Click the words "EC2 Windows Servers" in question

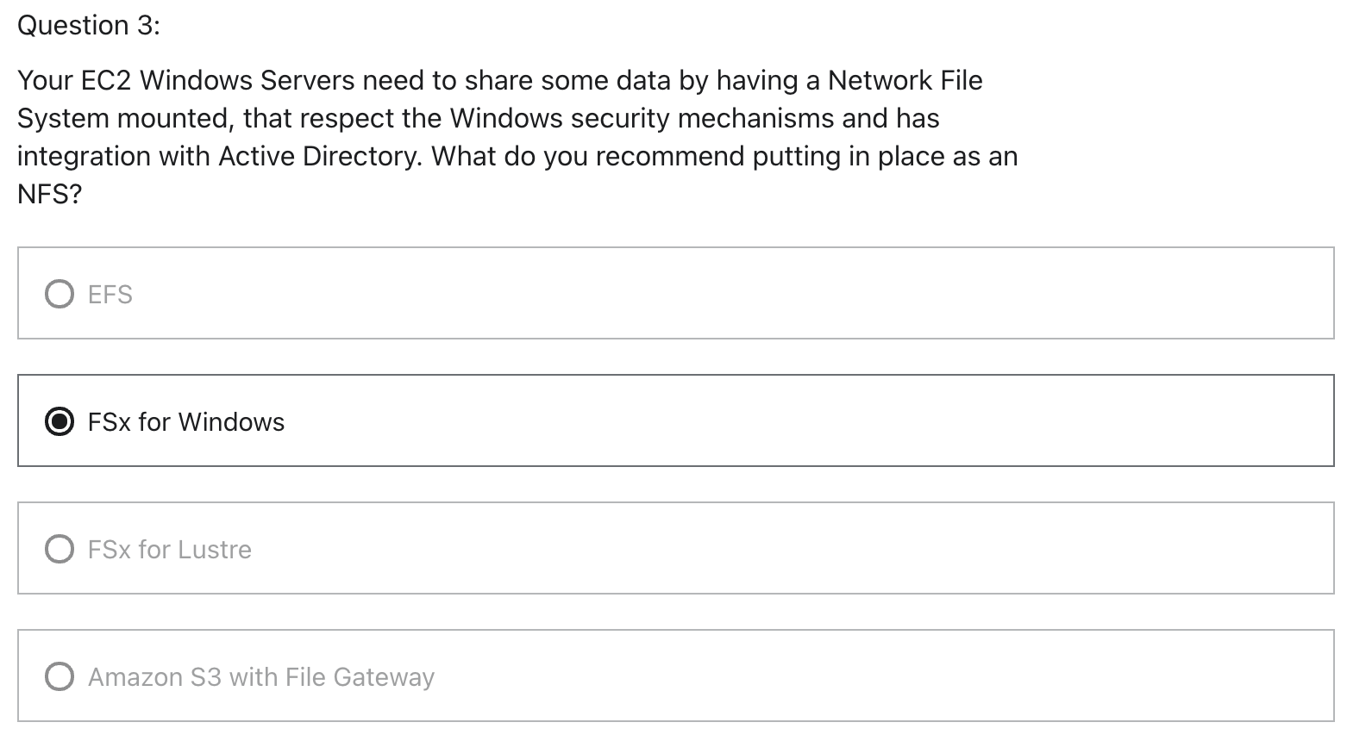(x=217, y=80)
